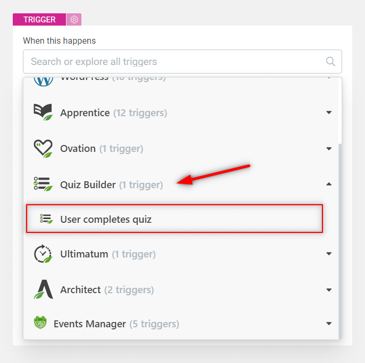Expand the Architect triggers arrow
Screen dimensions: 365x363
(x=329, y=289)
